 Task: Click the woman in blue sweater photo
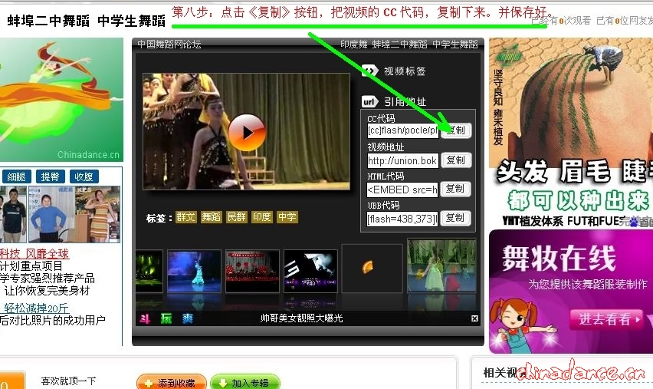coord(51,214)
